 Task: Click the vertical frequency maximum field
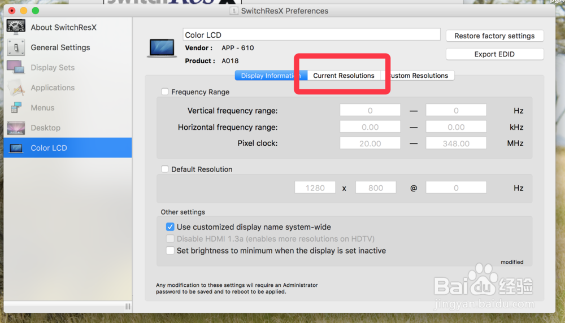[x=456, y=110]
